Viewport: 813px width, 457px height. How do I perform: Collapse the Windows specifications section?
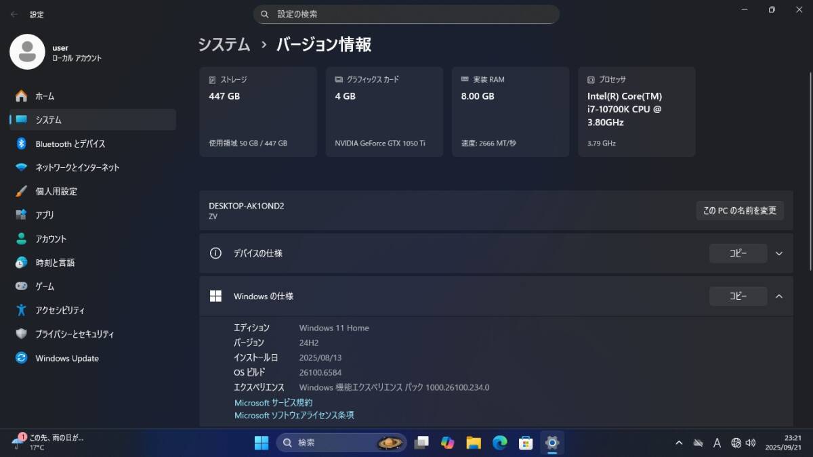tap(778, 297)
